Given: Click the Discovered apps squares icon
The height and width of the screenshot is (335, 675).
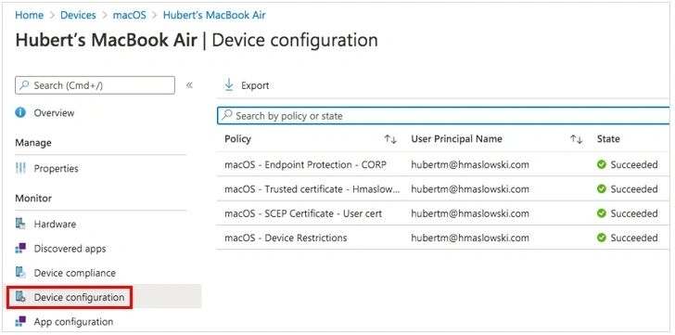Looking at the screenshot, I should point(20,248).
